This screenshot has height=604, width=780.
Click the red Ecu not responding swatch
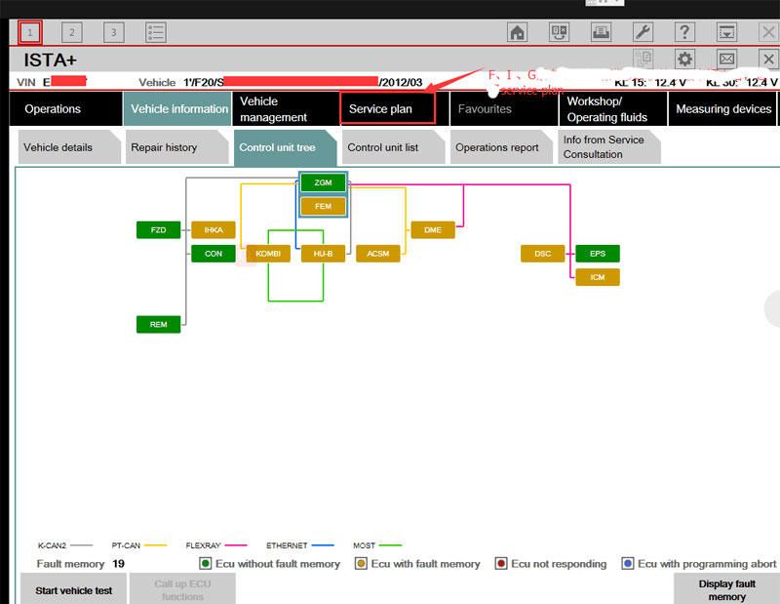(x=501, y=564)
